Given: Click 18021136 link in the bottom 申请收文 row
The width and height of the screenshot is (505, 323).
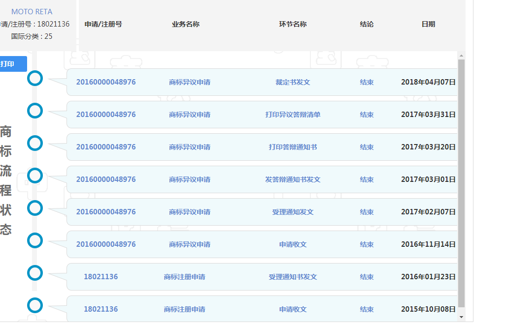Looking at the screenshot, I should pos(101,309).
